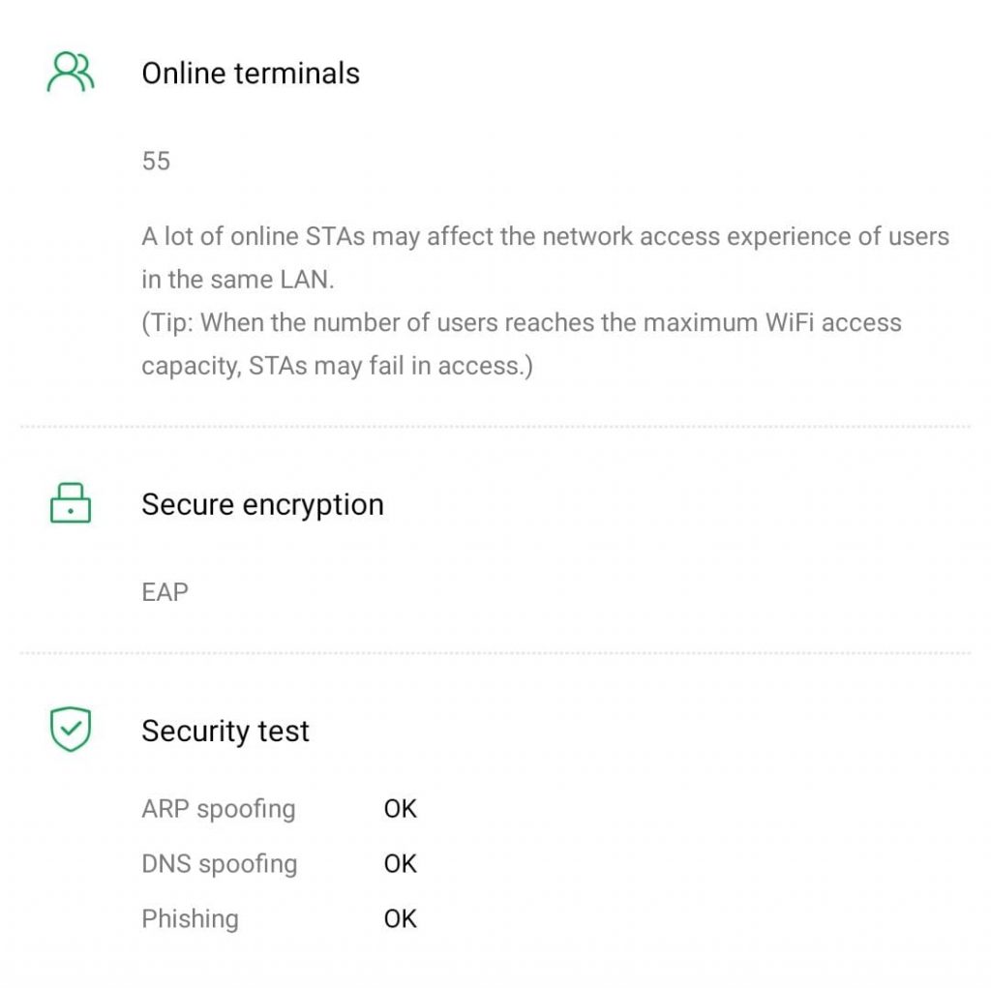The height and width of the screenshot is (988, 991).
Task: Click the dotted divider above Security test
Action: pyautogui.click(x=495, y=653)
